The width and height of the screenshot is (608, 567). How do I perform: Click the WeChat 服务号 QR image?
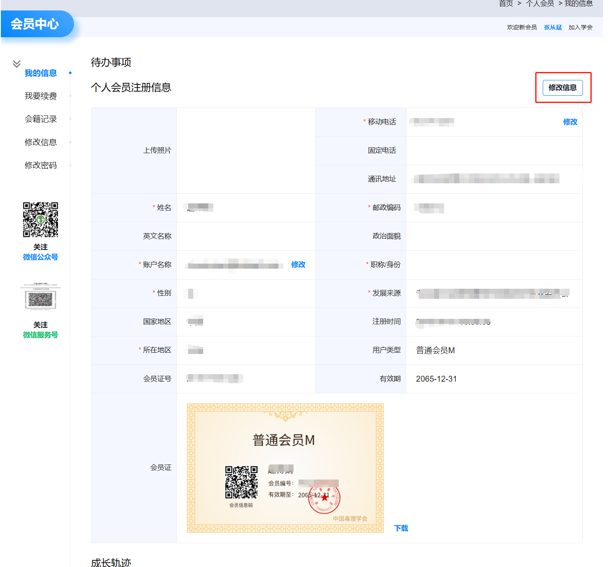coord(41,297)
